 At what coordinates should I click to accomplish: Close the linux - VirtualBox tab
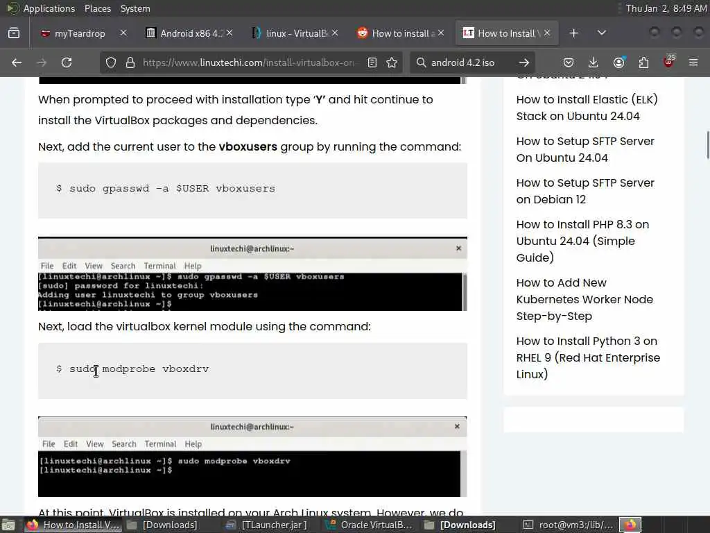coord(335,33)
